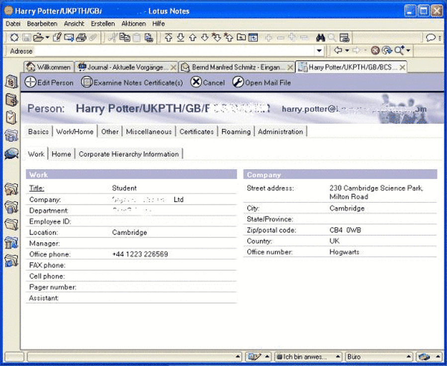Click the printer icon in the toolbar

[x=81, y=37]
